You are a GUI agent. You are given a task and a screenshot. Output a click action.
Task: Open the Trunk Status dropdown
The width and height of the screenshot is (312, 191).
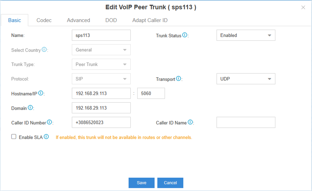(x=246, y=35)
